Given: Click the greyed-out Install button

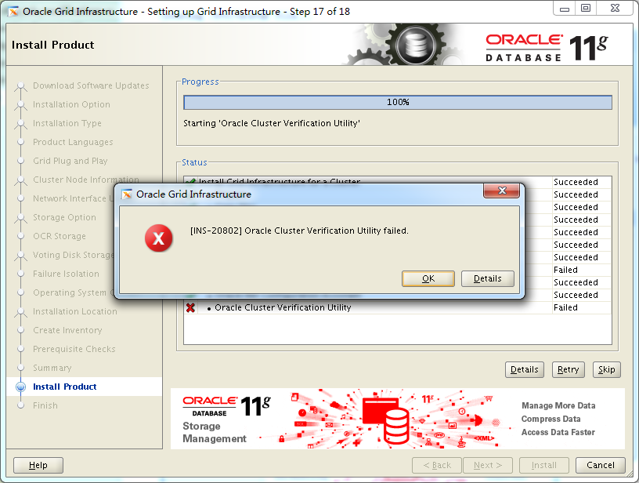Looking at the screenshot, I should point(543,465).
